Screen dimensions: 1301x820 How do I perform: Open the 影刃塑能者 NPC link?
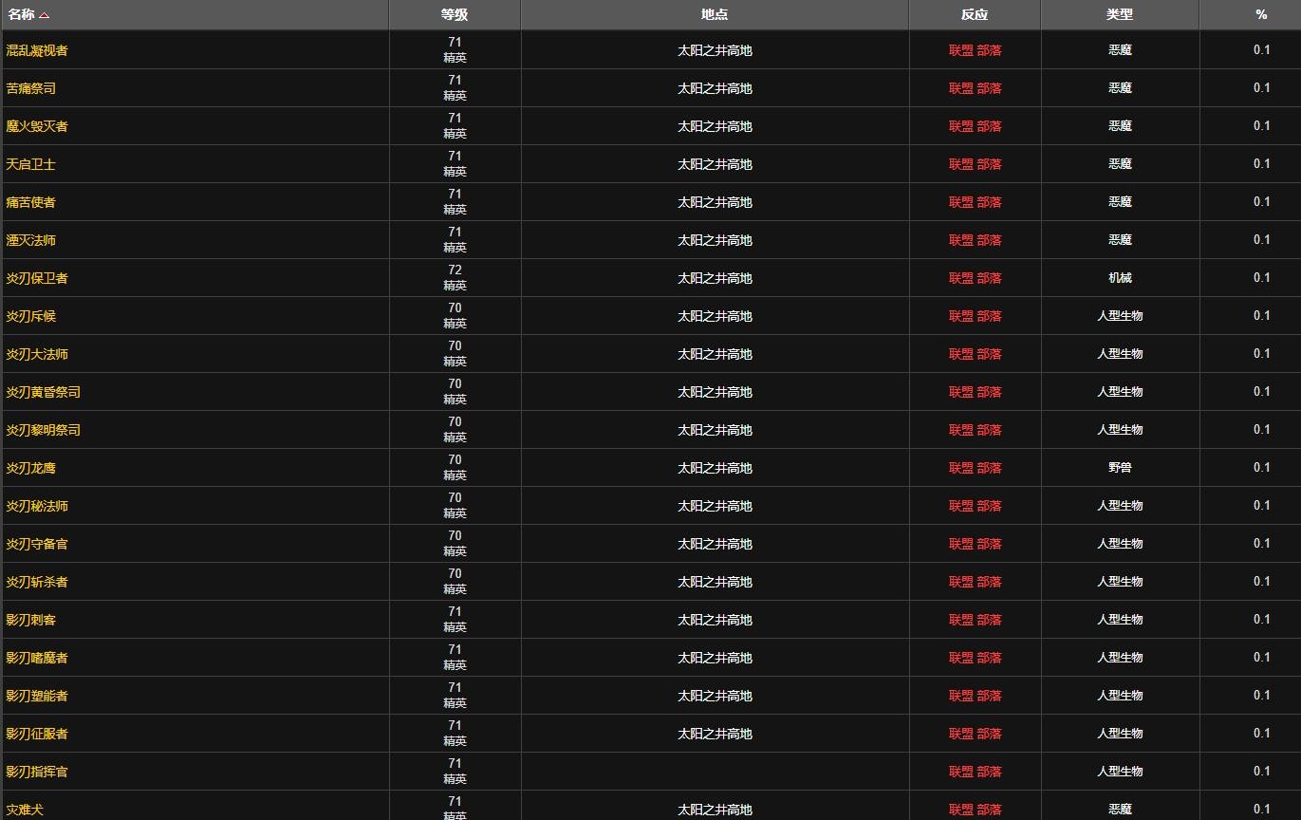(x=37, y=696)
